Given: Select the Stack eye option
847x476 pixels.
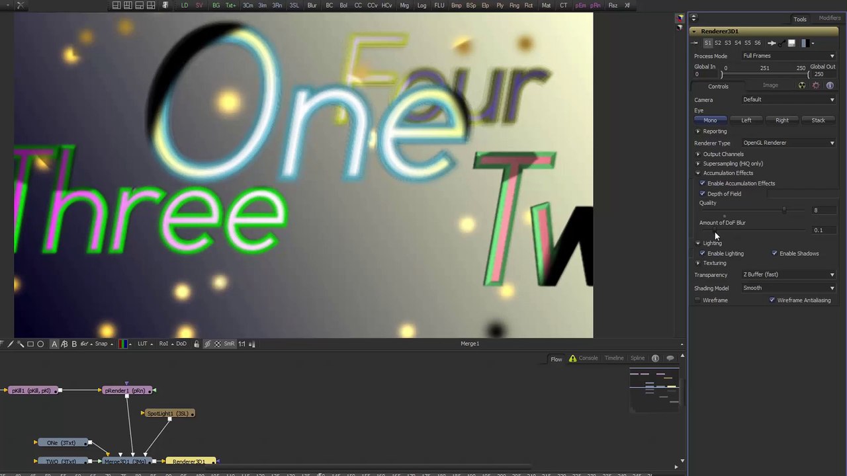Looking at the screenshot, I should 819,120.
